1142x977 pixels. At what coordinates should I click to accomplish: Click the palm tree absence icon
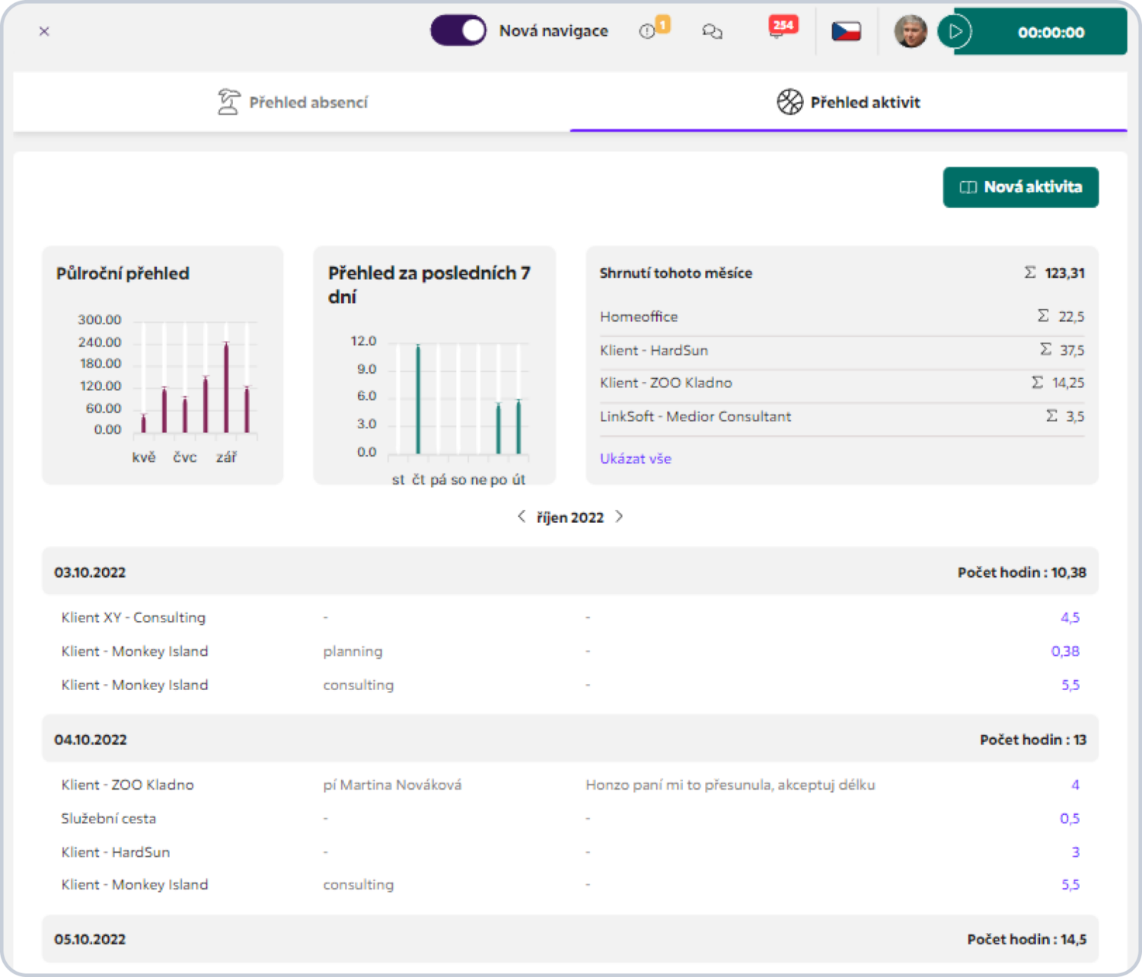pyautogui.click(x=228, y=102)
